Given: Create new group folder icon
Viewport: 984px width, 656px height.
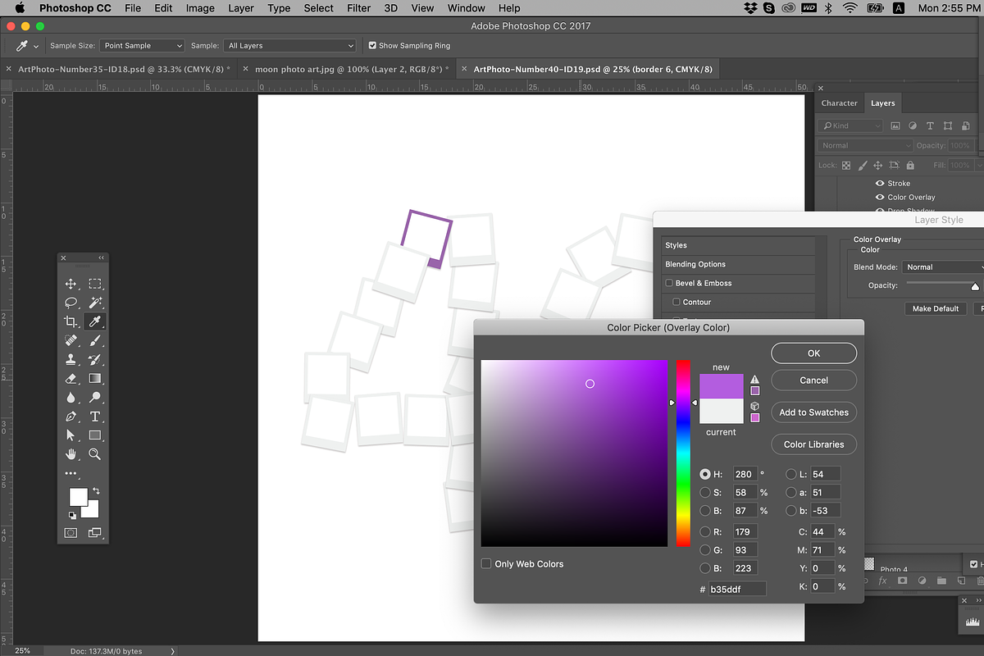Looking at the screenshot, I should [x=941, y=581].
